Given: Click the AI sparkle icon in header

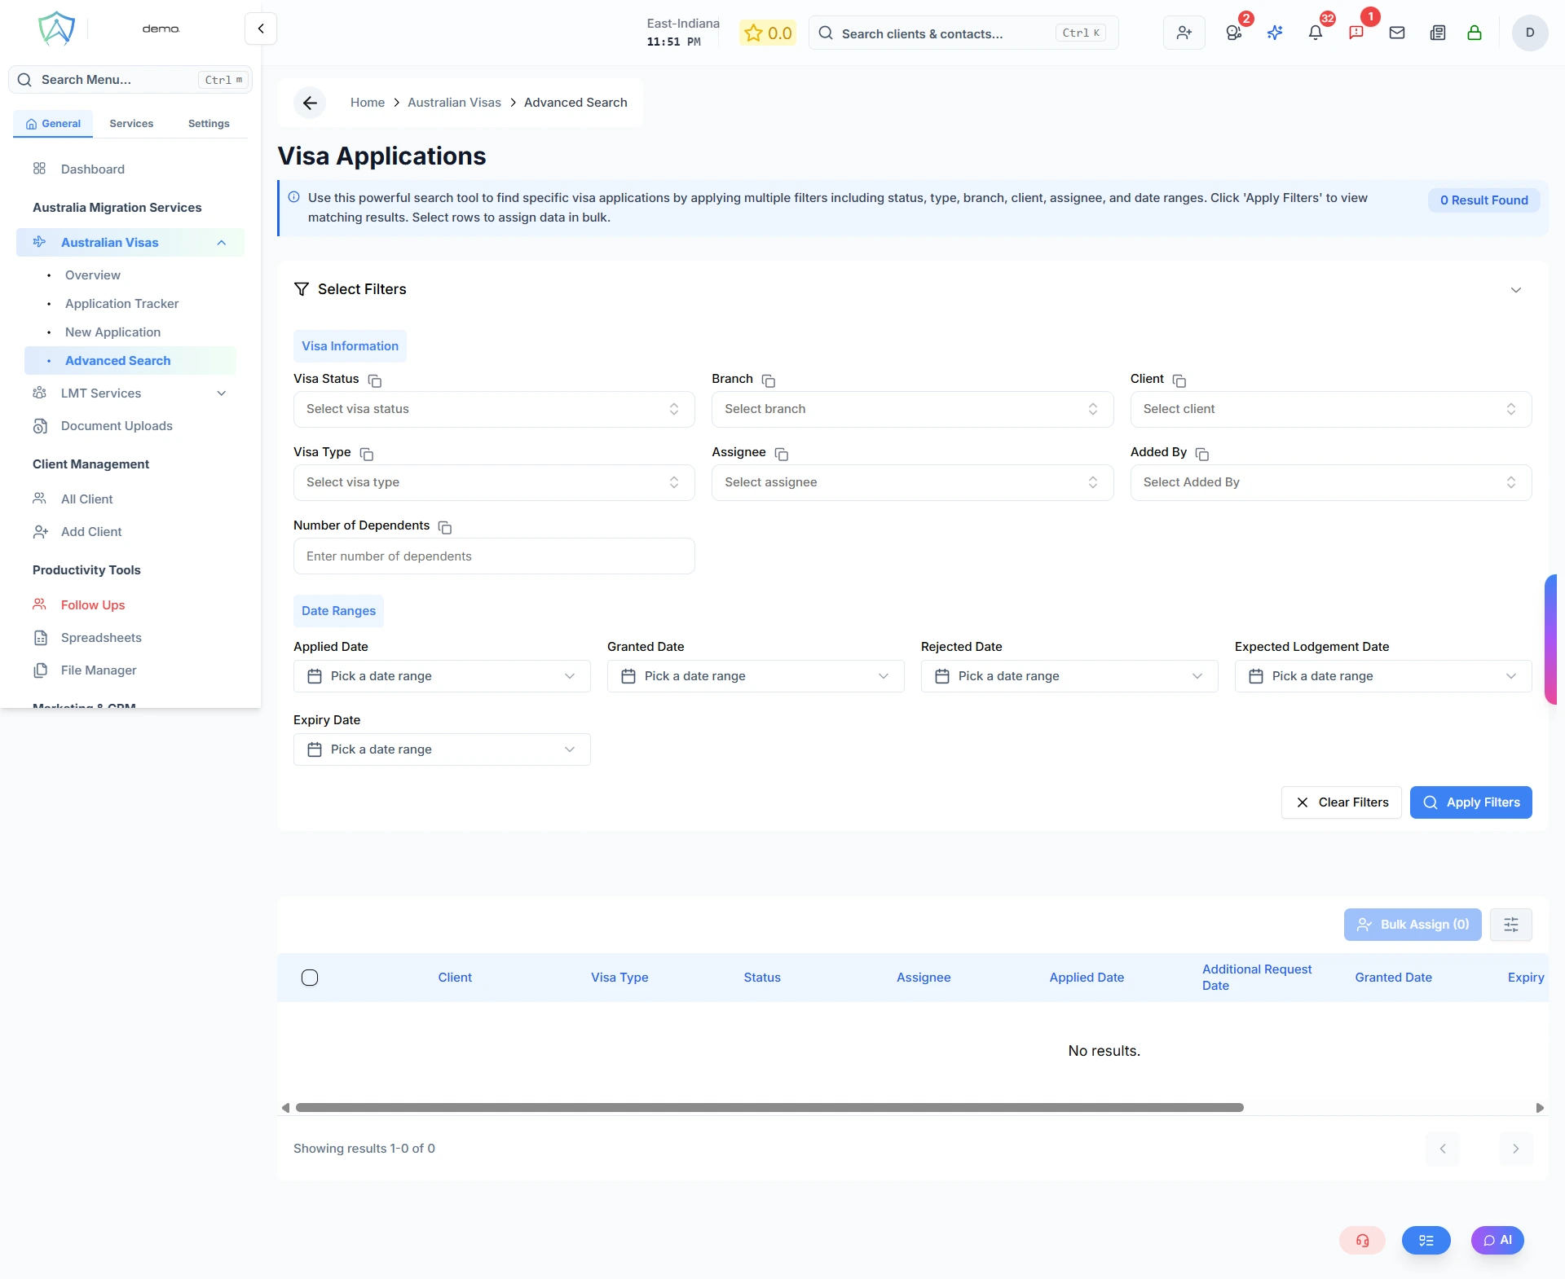Looking at the screenshot, I should tap(1275, 33).
